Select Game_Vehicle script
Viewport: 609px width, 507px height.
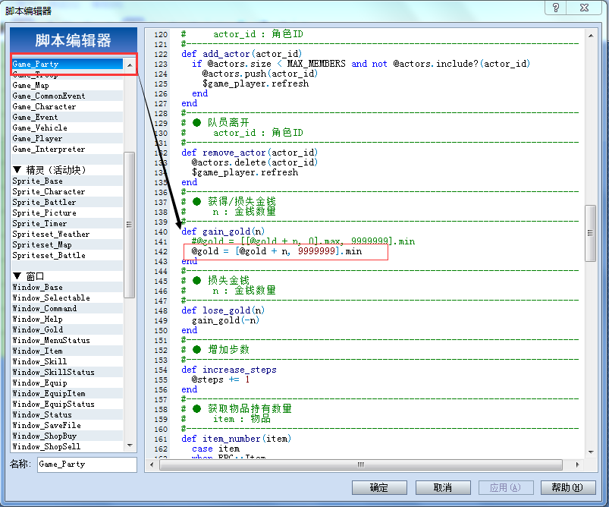point(67,128)
